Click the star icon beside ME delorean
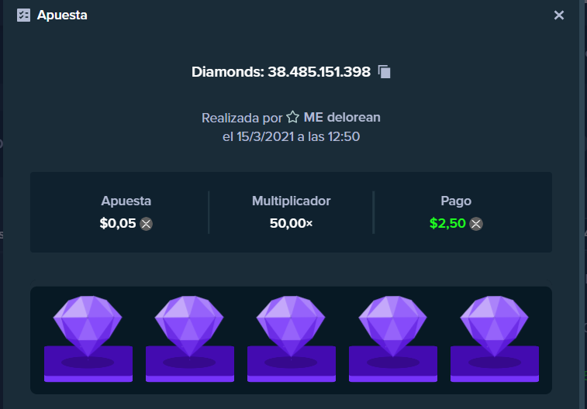 (293, 117)
